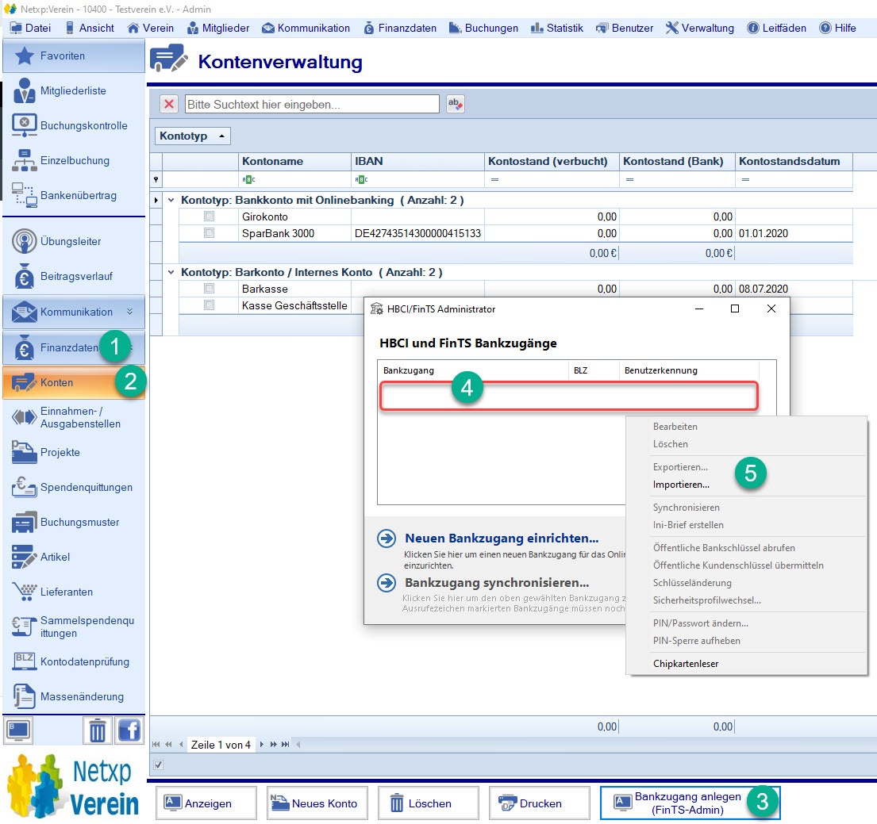Tick the SparBank 3000 checkbox
This screenshot has width=877, height=824.
point(209,233)
